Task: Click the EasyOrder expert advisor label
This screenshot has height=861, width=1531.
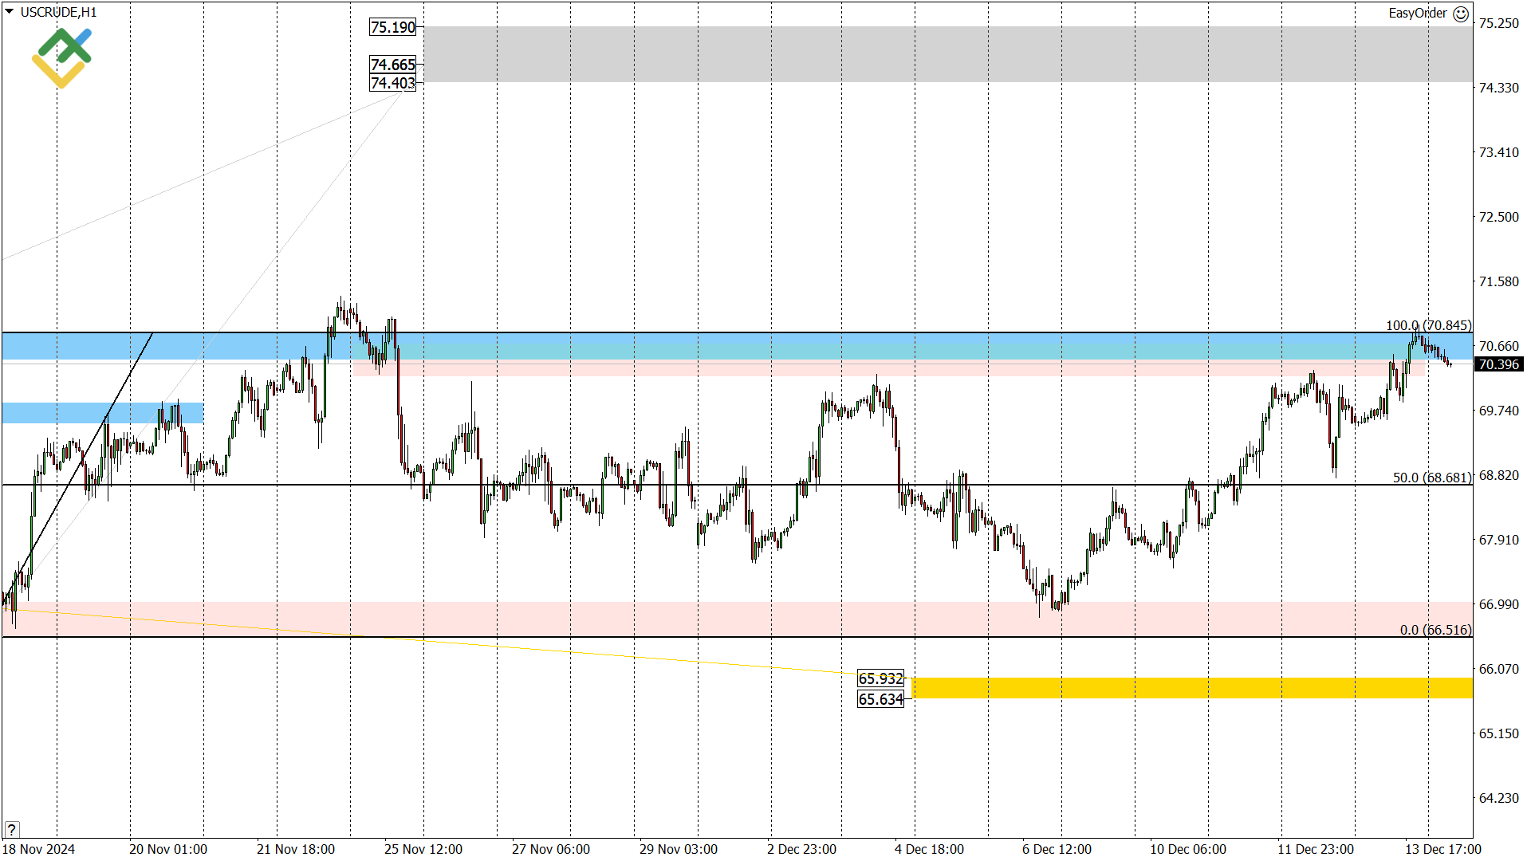Action: (x=1417, y=14)
